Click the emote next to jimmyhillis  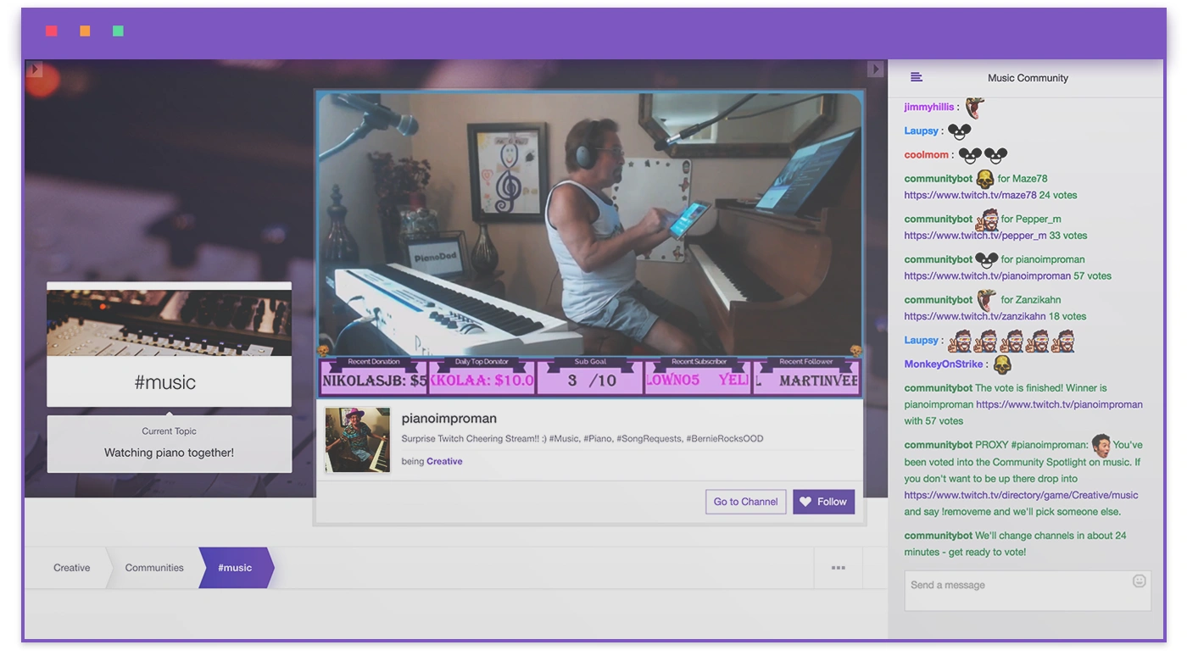pyautogui.click(x=974, y=108)
